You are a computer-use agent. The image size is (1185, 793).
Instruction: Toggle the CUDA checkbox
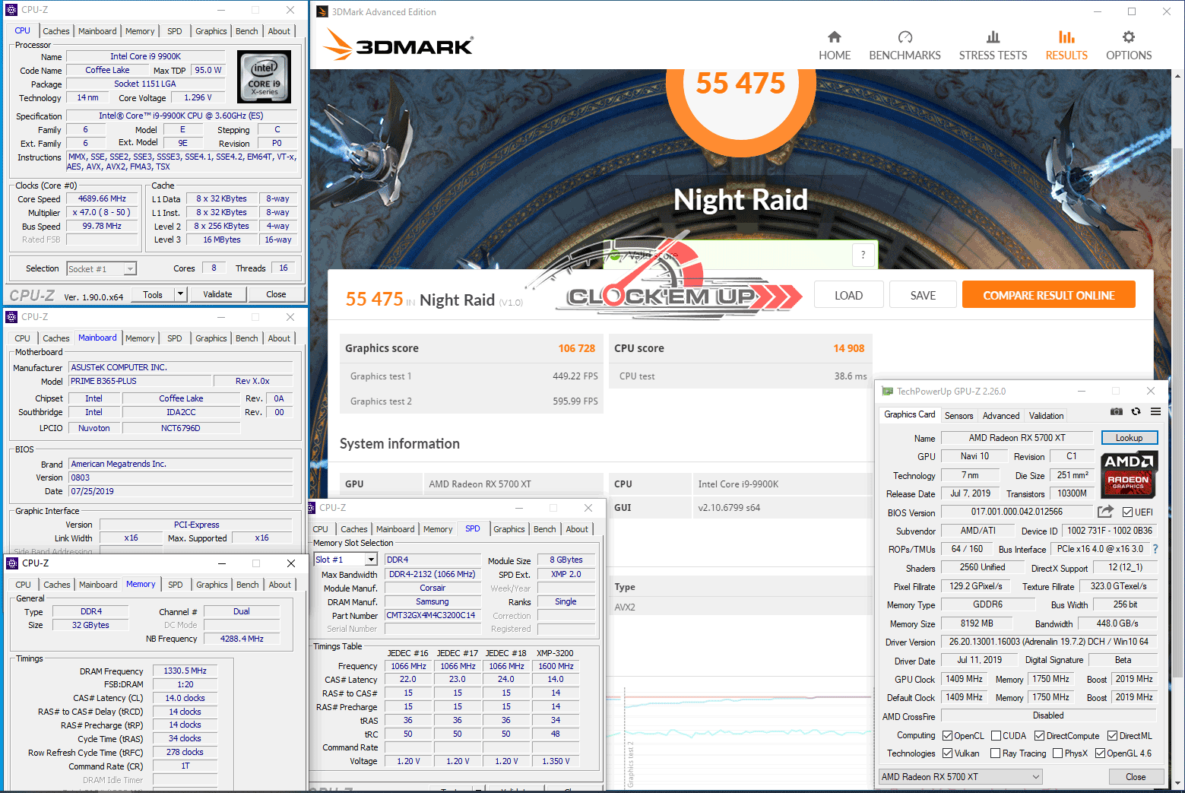995,736
